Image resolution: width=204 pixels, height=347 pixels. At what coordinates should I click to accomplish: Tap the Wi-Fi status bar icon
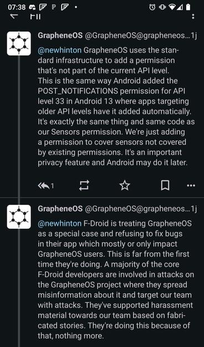click(172, 7)
